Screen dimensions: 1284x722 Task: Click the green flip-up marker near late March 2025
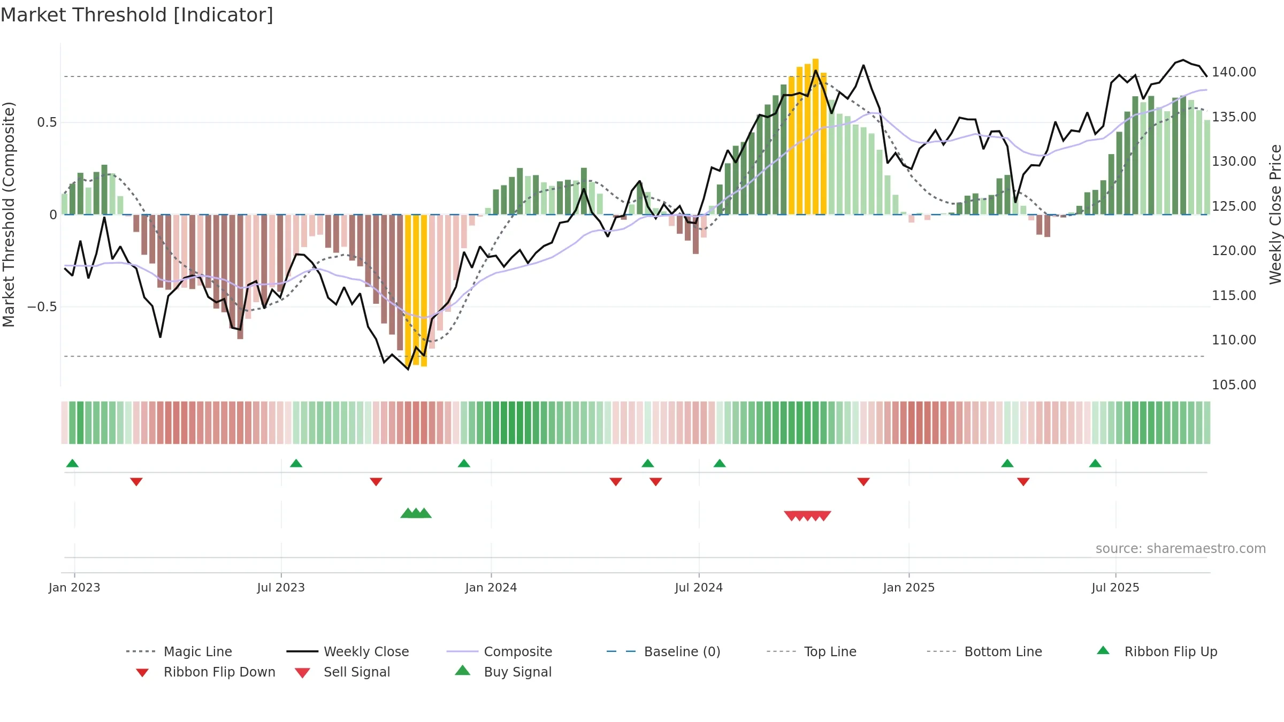click(1007, 463)
